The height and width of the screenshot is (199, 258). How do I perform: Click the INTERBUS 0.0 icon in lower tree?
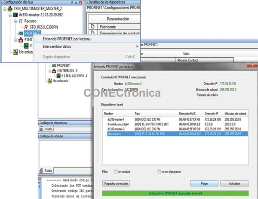pos(54,70)
